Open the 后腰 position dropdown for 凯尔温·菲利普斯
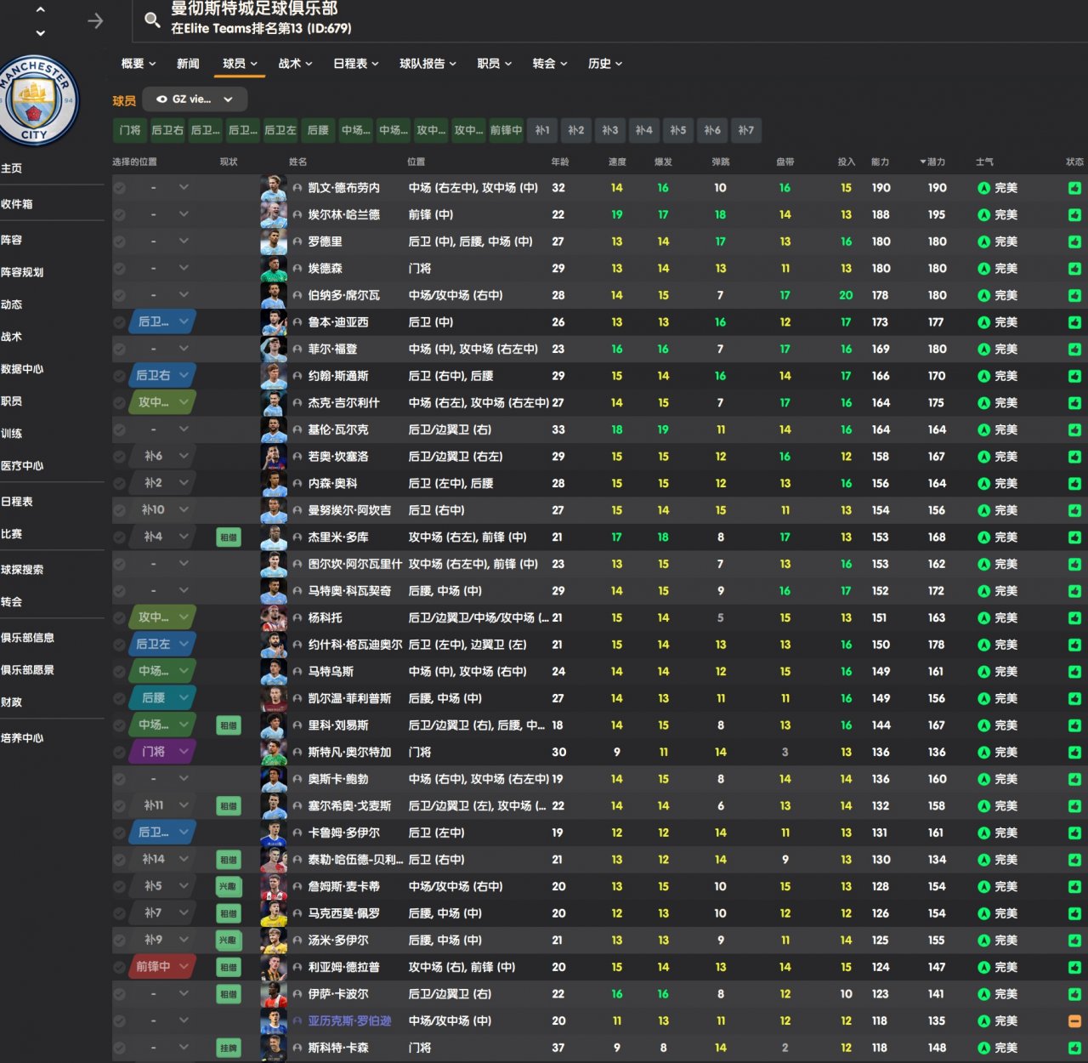Screen dimensions: 1088x1063 pos(163,698)
